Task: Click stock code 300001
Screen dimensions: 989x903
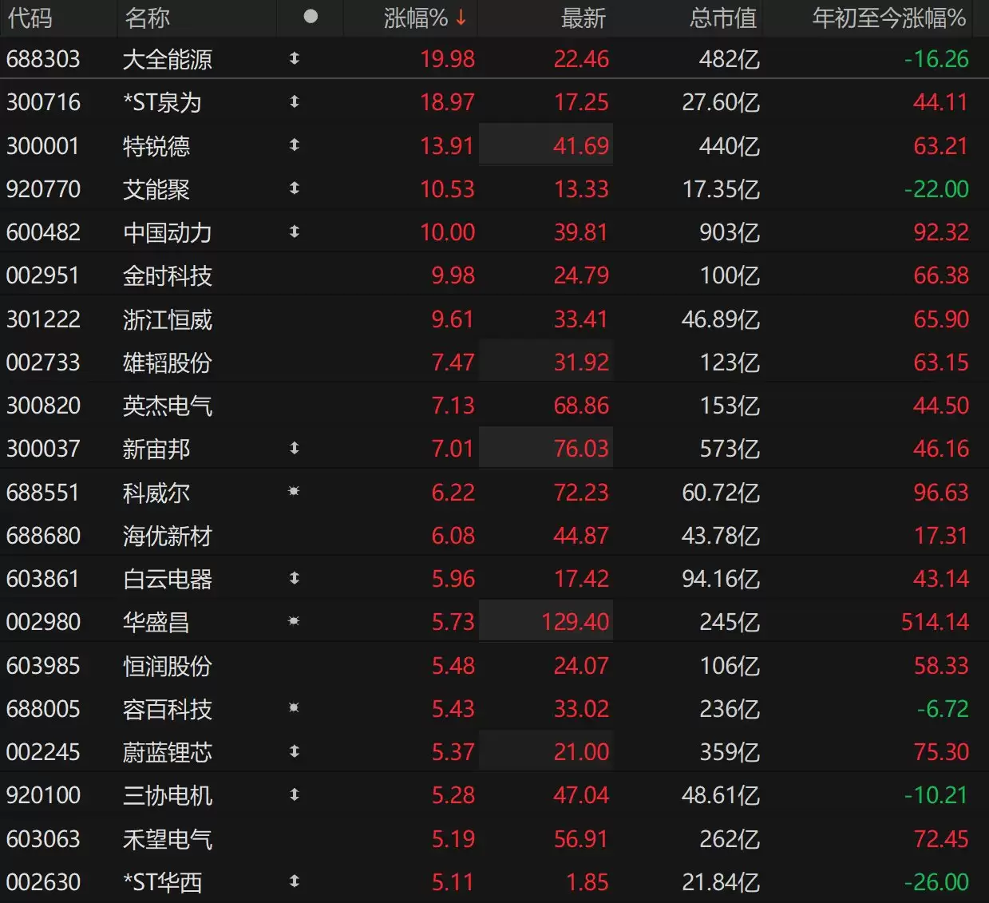Action: [43, 146]
